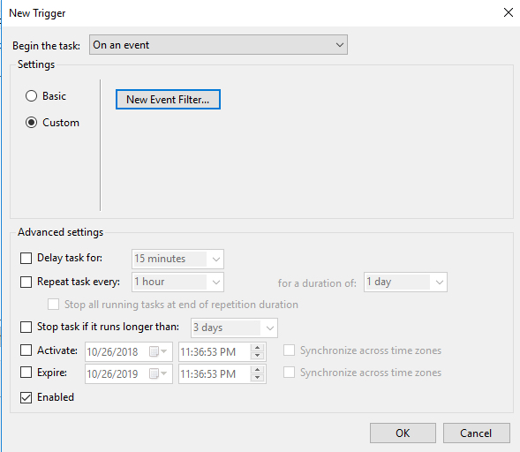Click the 'Advanced settings' group heading
Viewport: 520px width, 452px height.
(61, 232)
